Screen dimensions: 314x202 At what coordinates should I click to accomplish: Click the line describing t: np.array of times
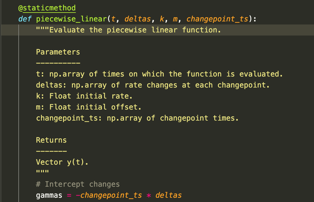coord(160,74)
